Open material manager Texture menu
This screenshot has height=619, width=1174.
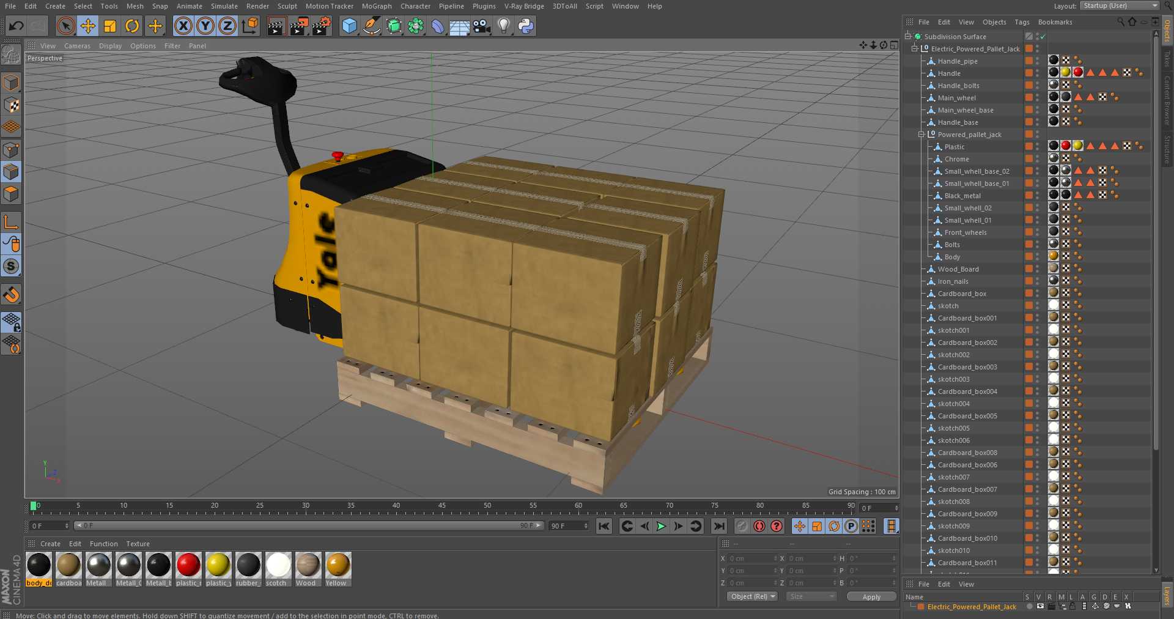click(138, 544)
